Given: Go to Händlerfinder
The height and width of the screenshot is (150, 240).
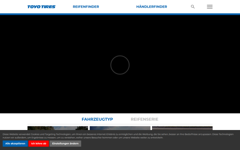Looking at the screenshot, I should 152,7.
